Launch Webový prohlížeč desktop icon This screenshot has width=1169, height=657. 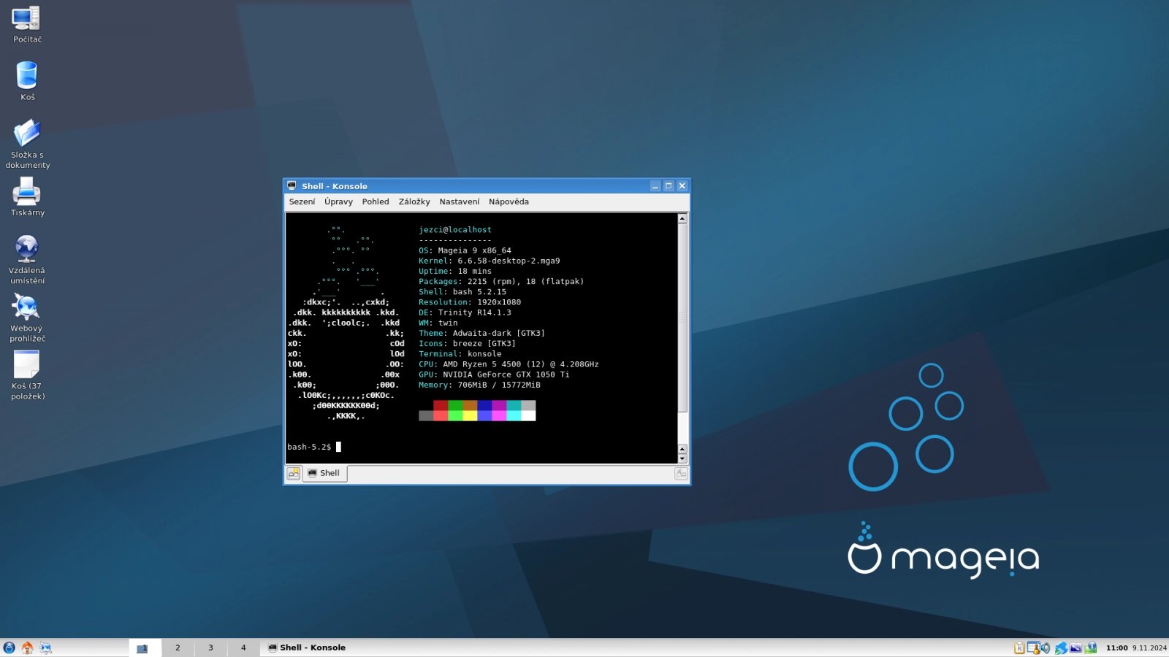coord(27,318)
